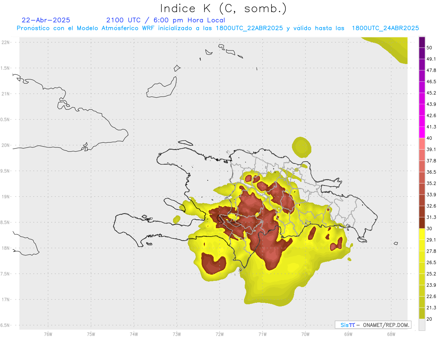Viewport: 439px width, 339px height.
Task: Click the bright yellow swatch between 29.1 and 30
Action: [x=422, y=234]
